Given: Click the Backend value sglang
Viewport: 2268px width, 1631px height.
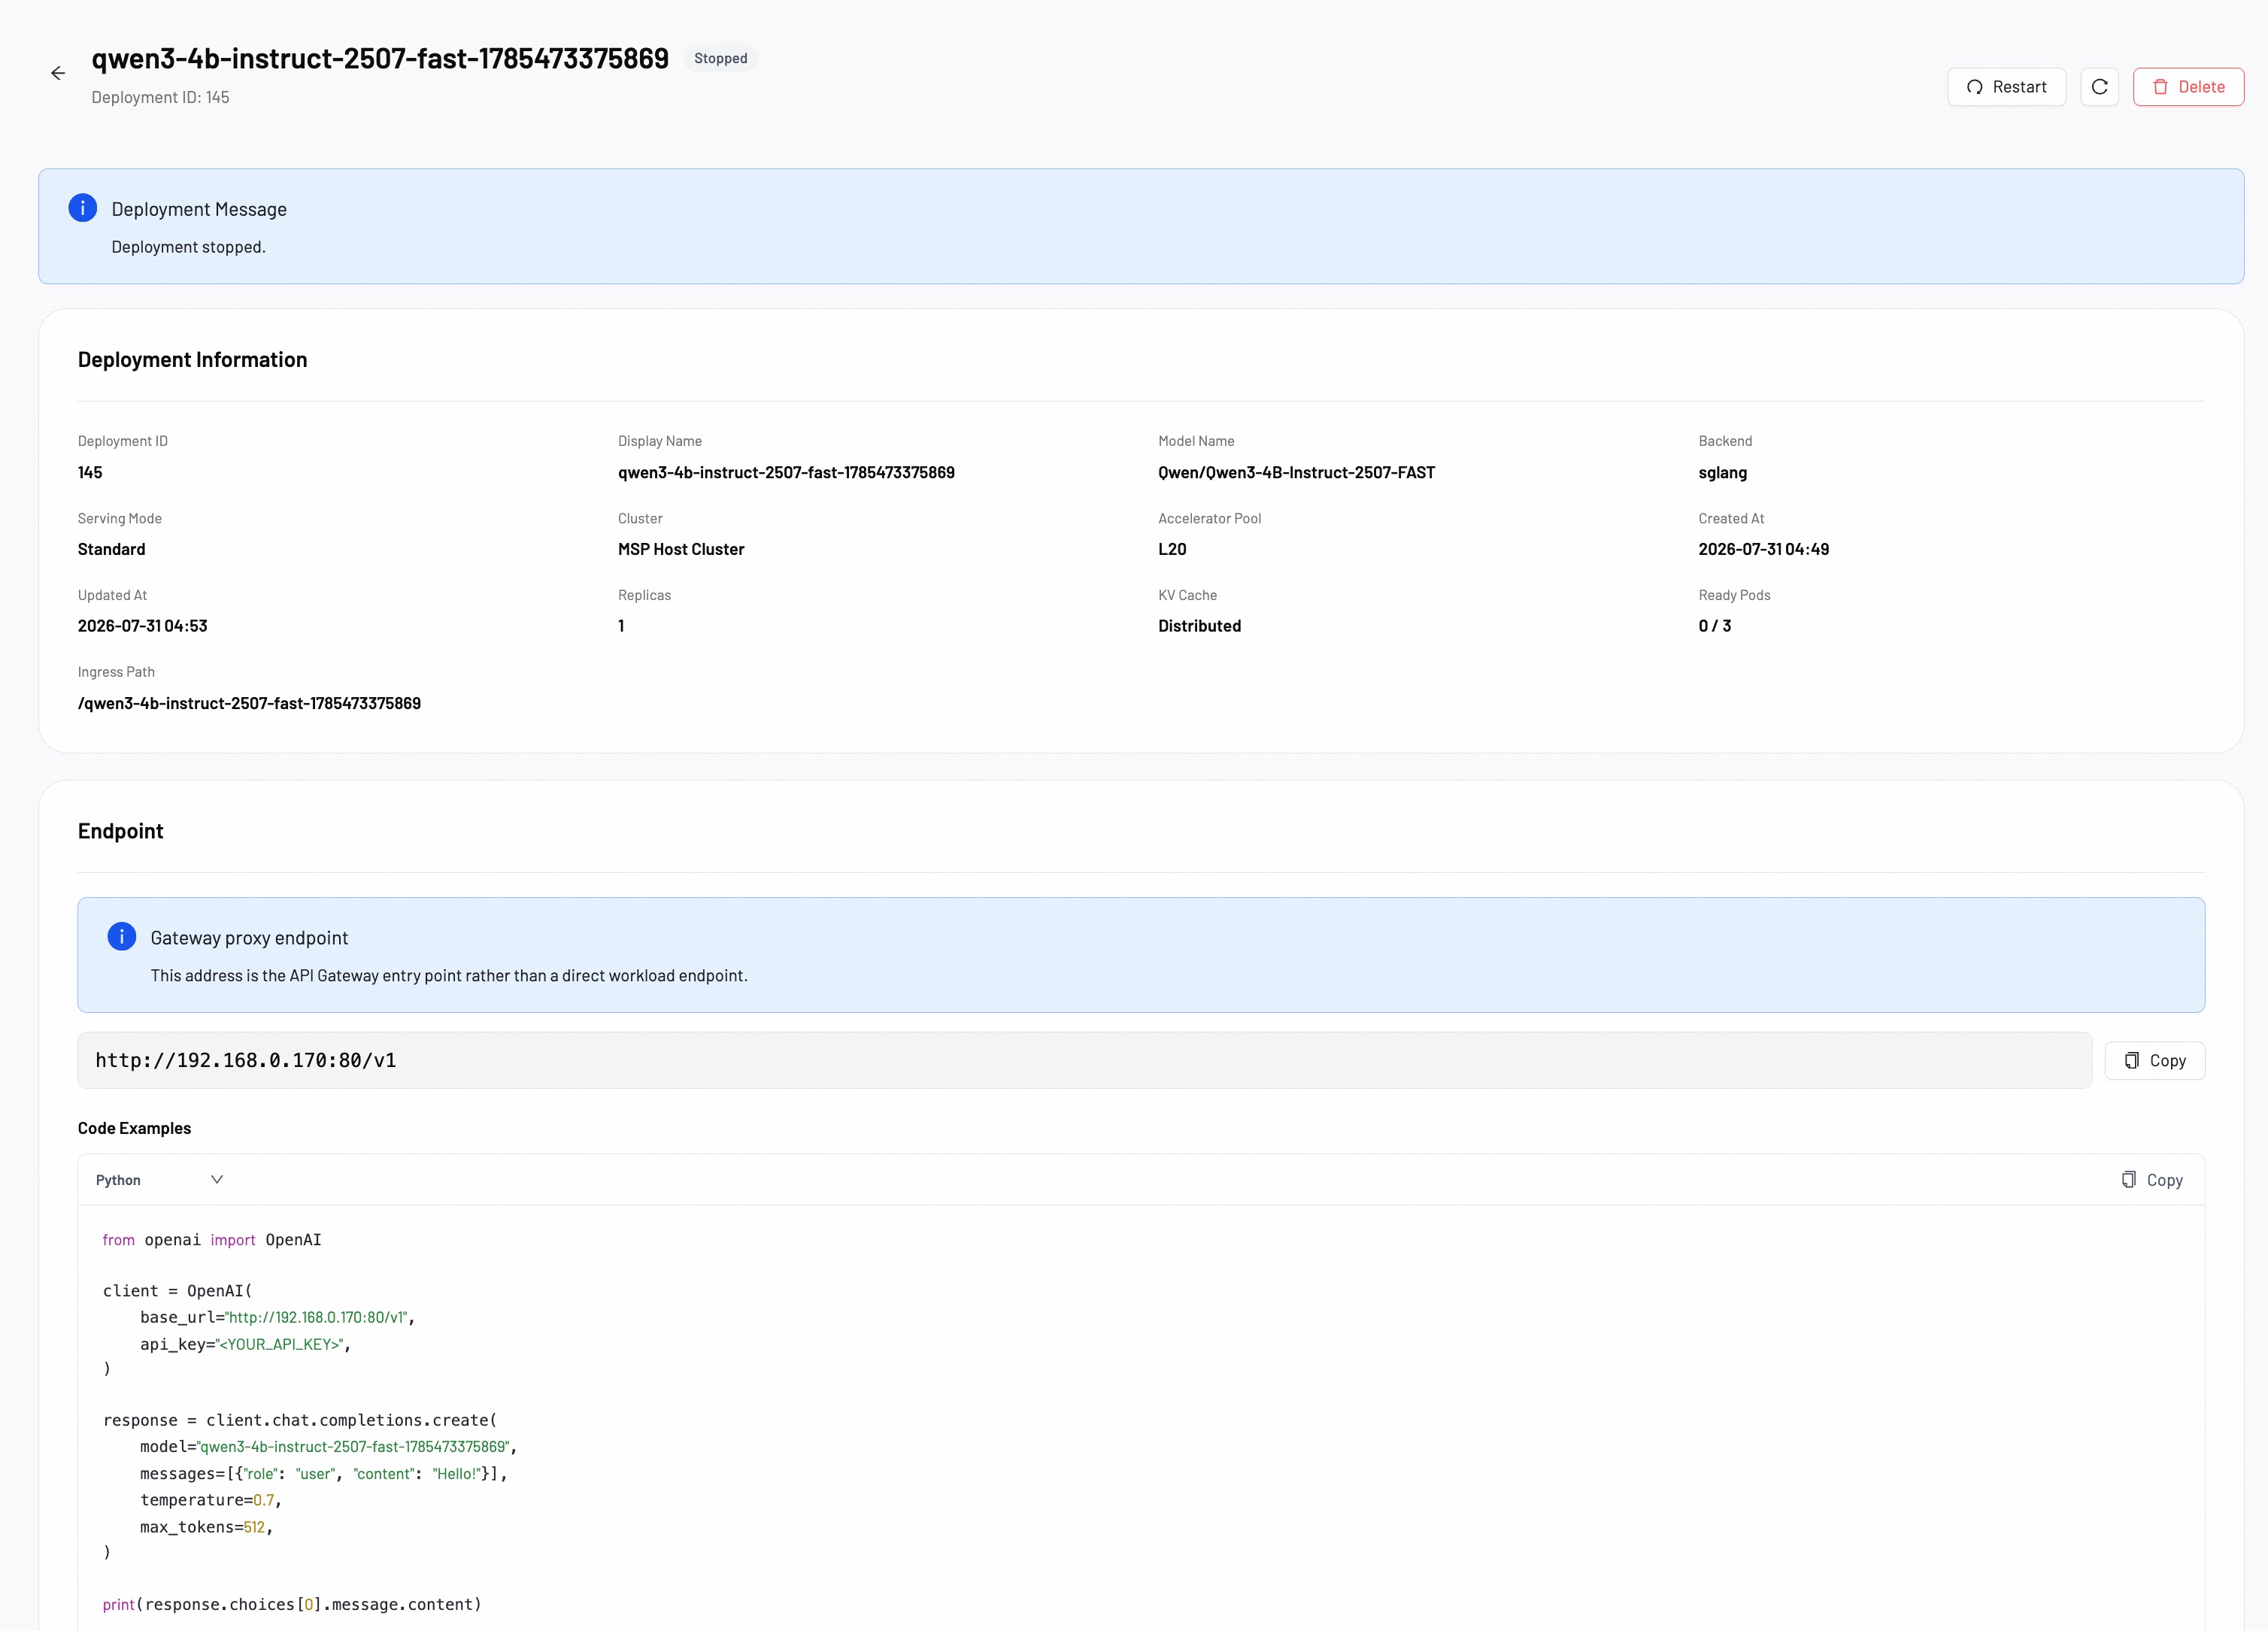Looking at the screenshot, I should [x=1722, y=472].
